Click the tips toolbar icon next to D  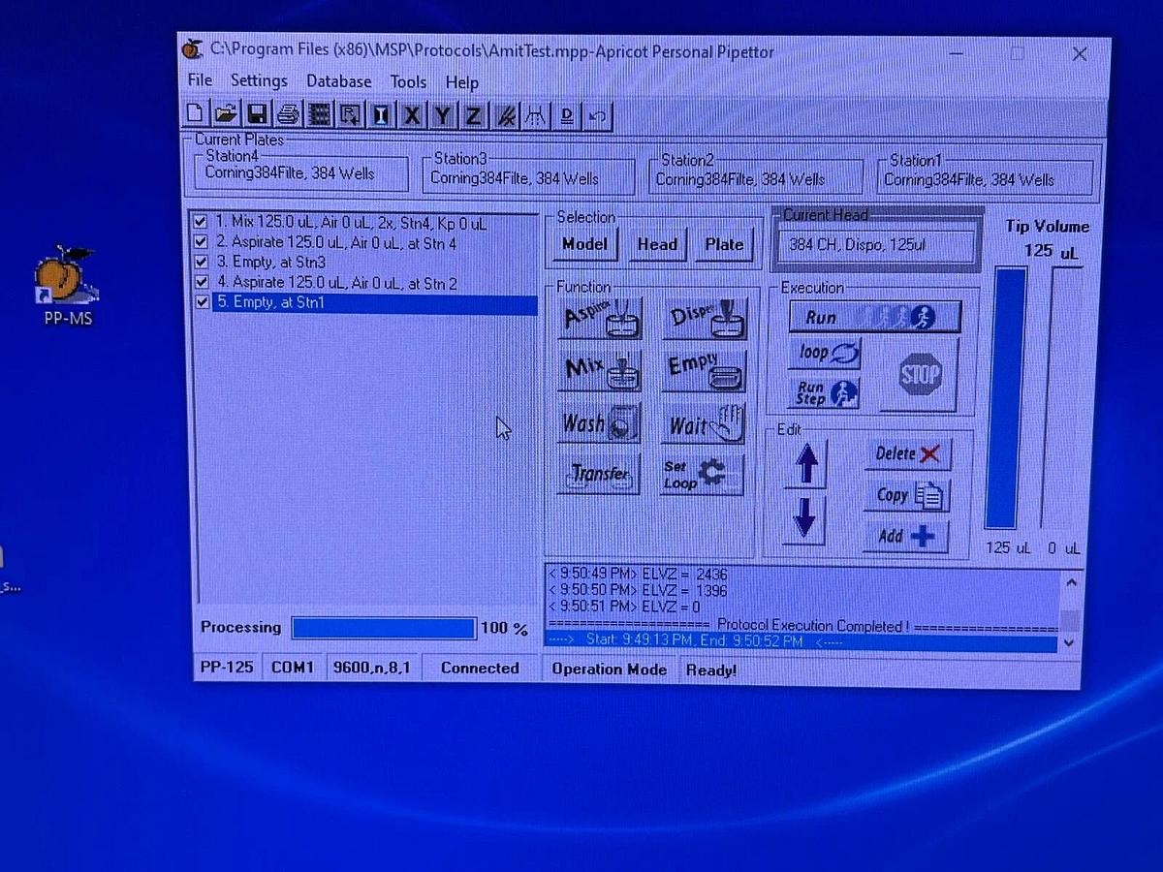(536, 116)
